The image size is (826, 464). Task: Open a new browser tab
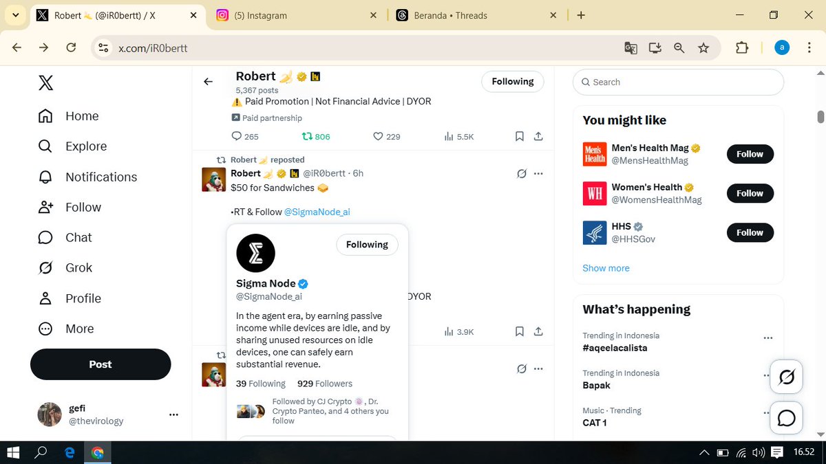[x=581, y=15]
